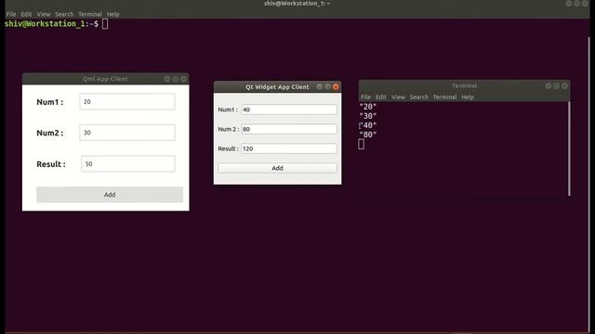Open Terminal menu in small Terminal window

click(444, 96)
